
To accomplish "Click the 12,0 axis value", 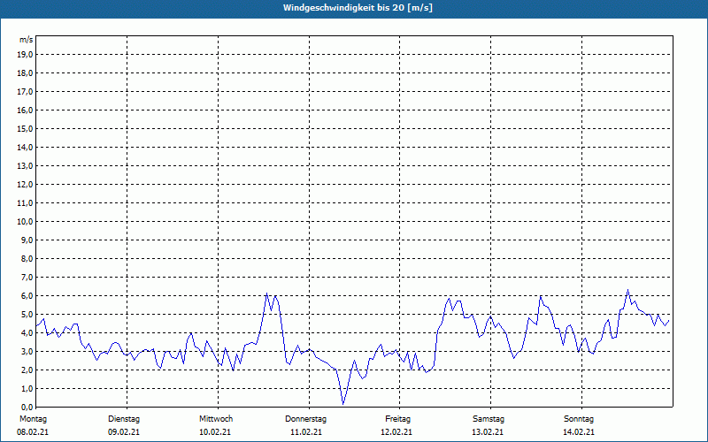I will [x=25, y=185].
